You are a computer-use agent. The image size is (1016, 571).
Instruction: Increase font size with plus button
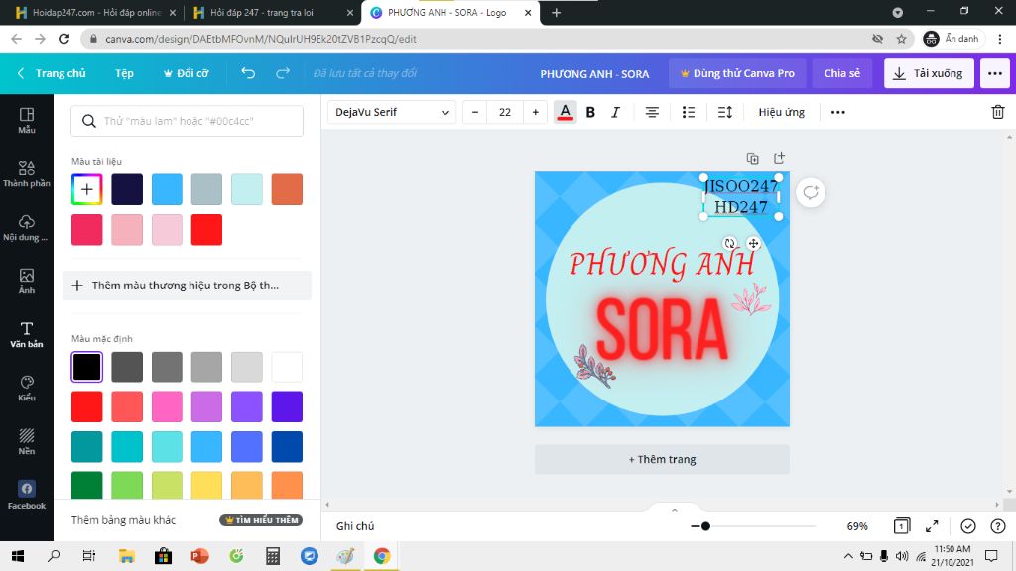pos(535,112)
